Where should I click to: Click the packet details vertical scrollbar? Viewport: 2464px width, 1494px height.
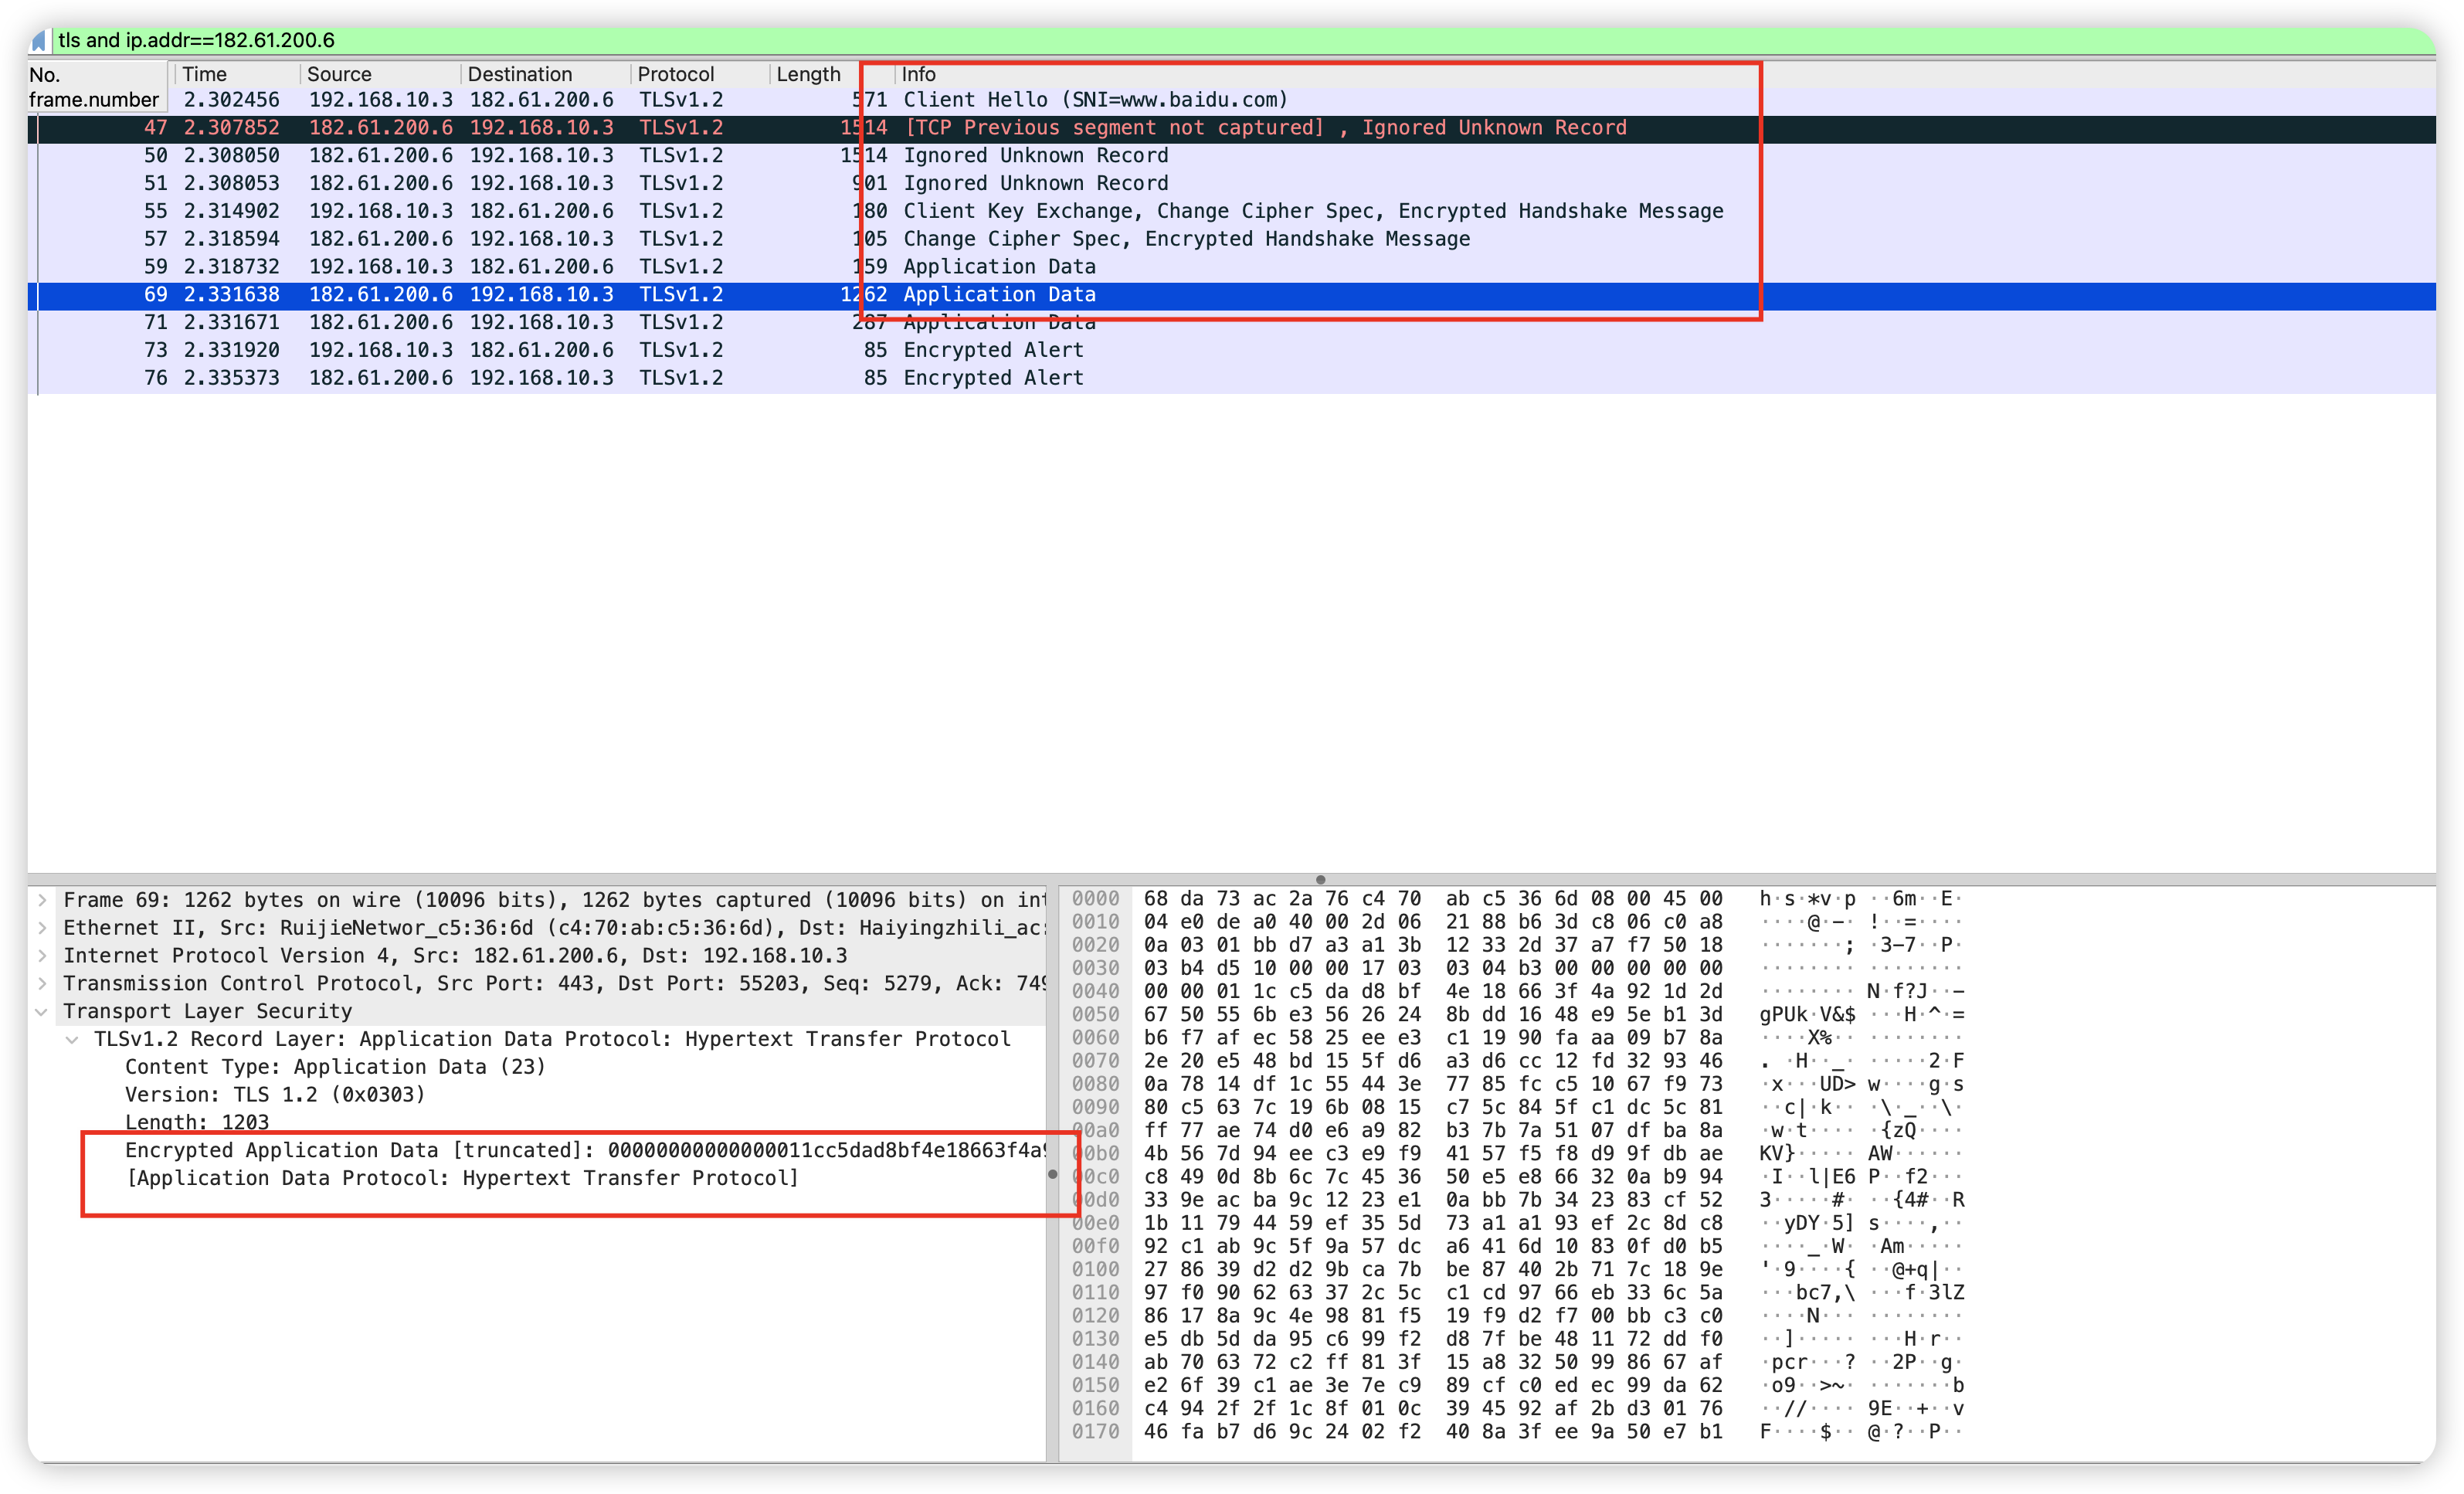tap(1052, 1174)
